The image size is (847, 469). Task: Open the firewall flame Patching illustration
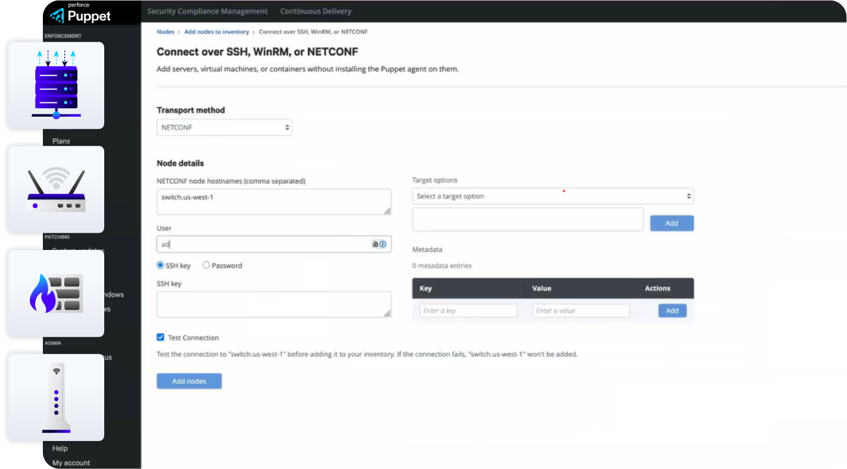[x=55, y=293]
